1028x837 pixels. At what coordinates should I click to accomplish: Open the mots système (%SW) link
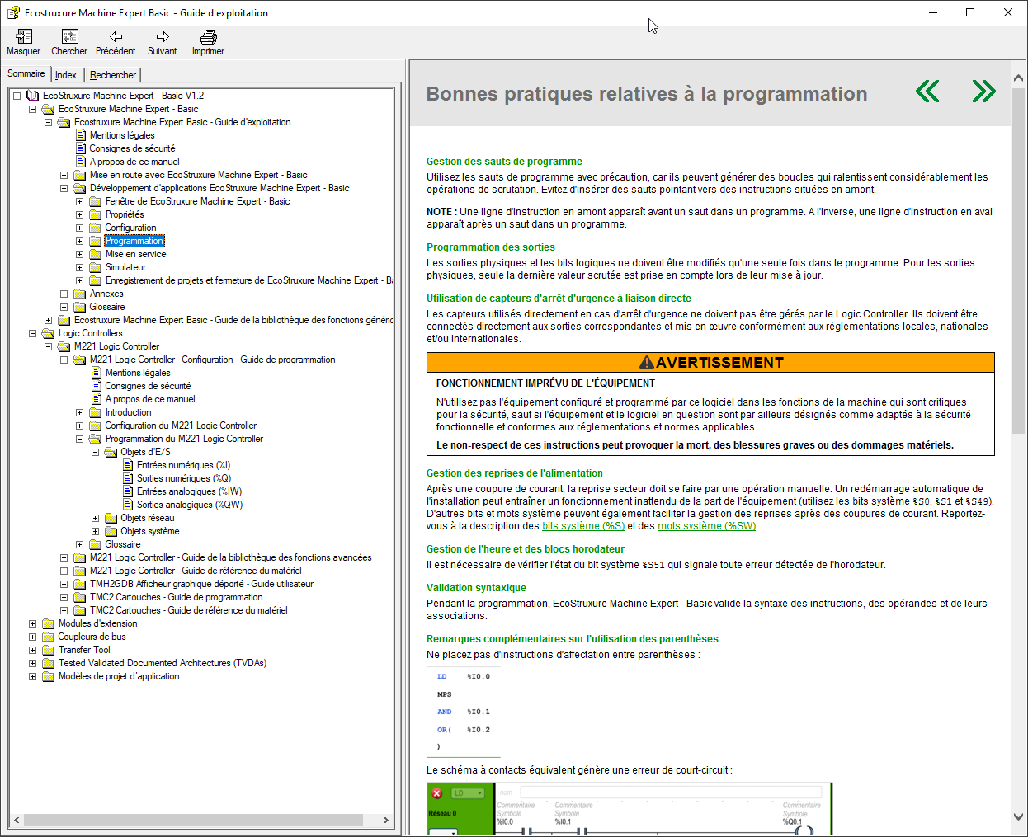point(706,526)
